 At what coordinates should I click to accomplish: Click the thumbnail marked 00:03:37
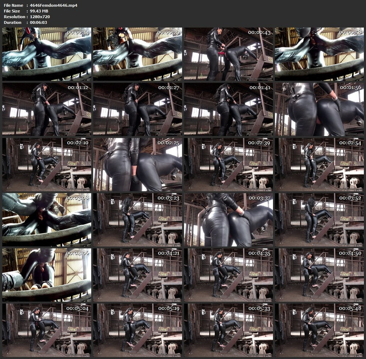228,220
